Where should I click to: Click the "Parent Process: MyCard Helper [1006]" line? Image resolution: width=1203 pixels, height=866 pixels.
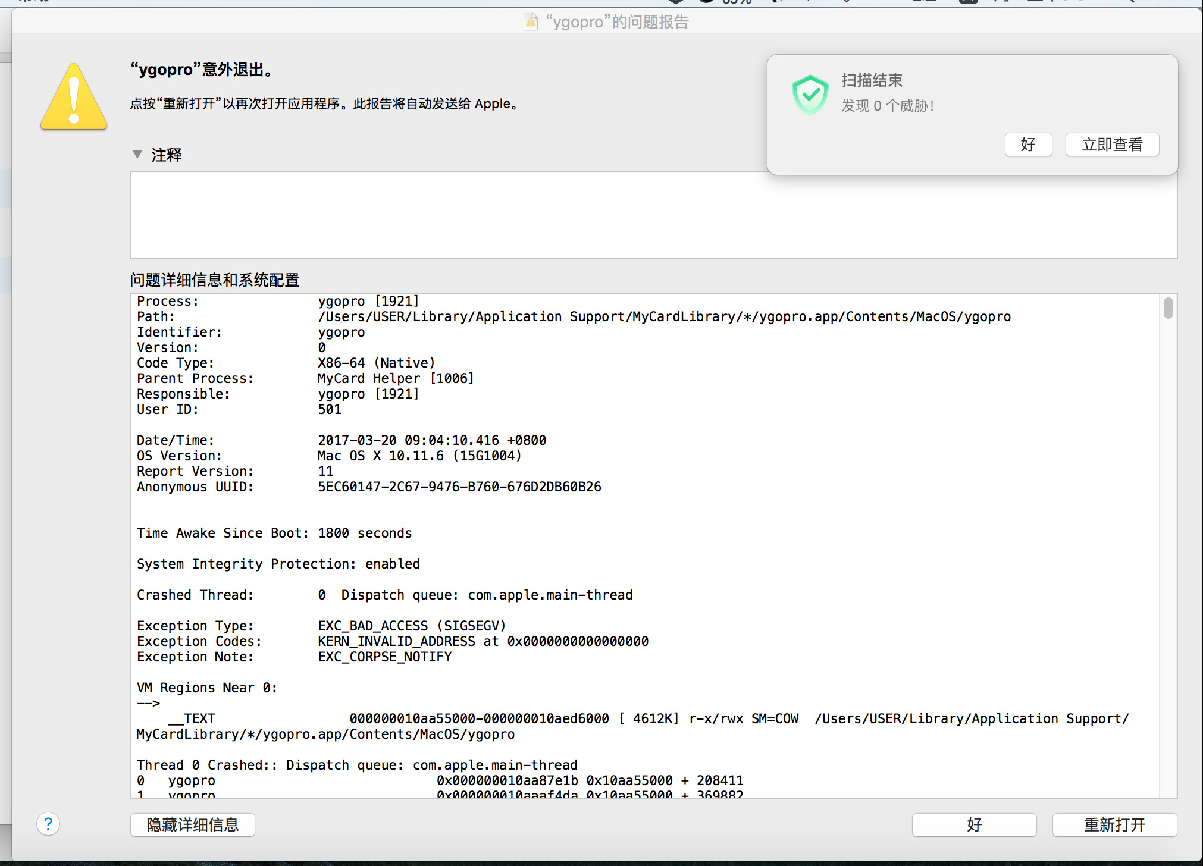point(305,379)
